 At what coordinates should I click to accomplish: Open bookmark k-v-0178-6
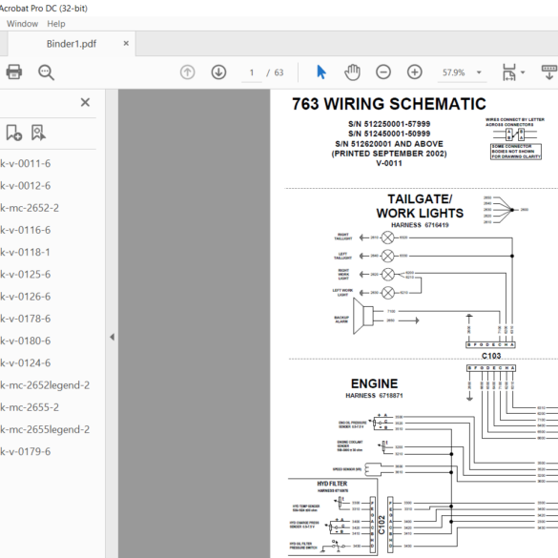25,319
